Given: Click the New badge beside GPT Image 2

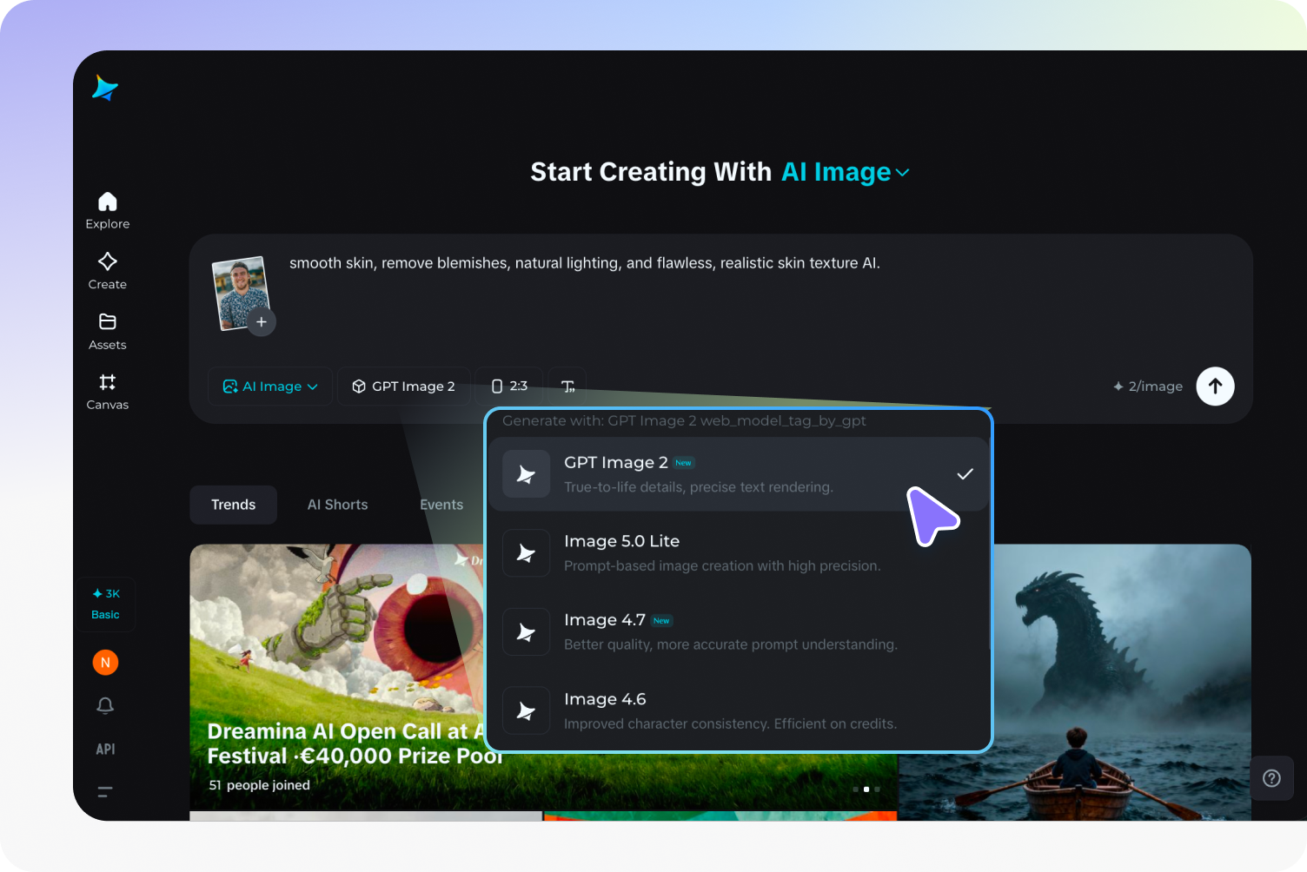Looking at the screenshot, I should [684, 463].
